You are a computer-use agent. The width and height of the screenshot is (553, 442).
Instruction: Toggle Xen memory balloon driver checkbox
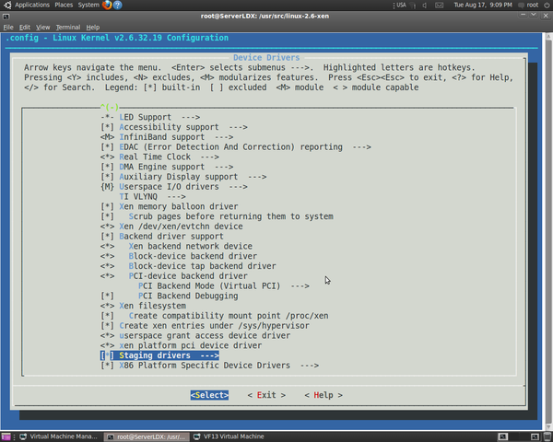[107, 206]
